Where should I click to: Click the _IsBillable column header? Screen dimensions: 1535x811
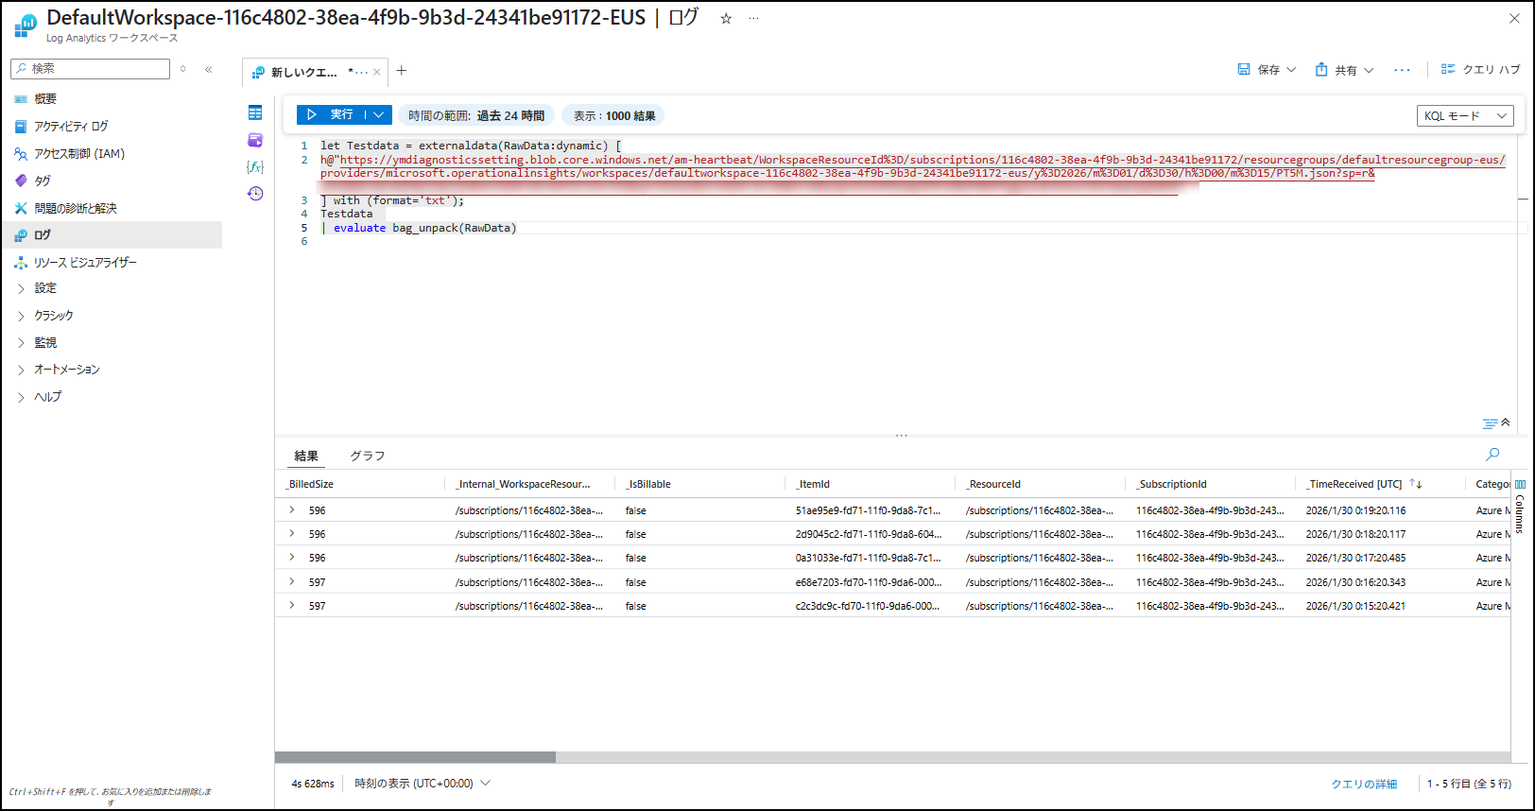648,484
